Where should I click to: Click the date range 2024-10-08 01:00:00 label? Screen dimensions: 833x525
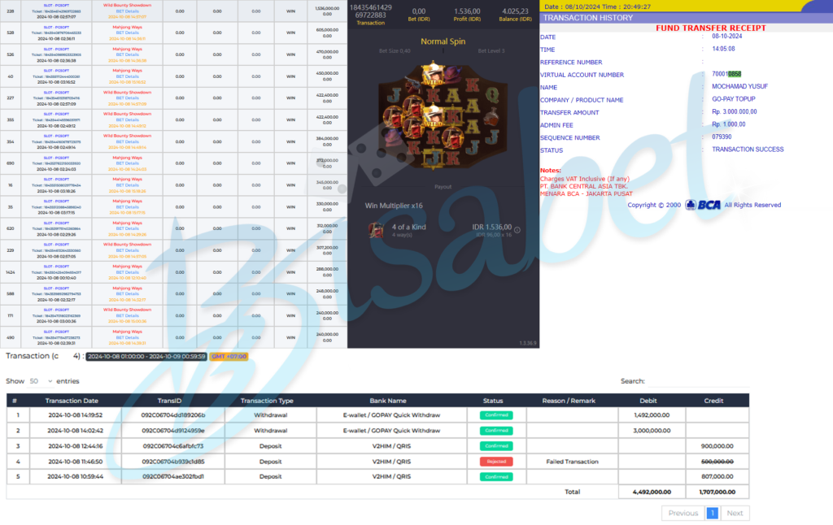coord(146,356)
